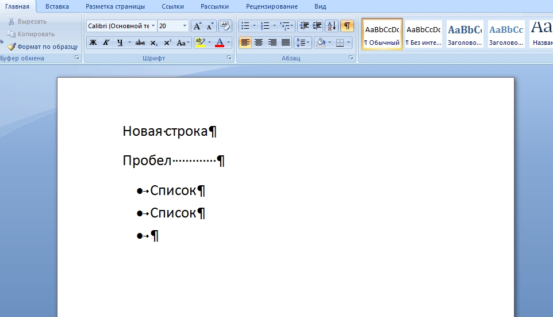The width and height of the screenshot is (553, 317).
Task: Open the Главная ribbon tab
Action: [17, 6]
